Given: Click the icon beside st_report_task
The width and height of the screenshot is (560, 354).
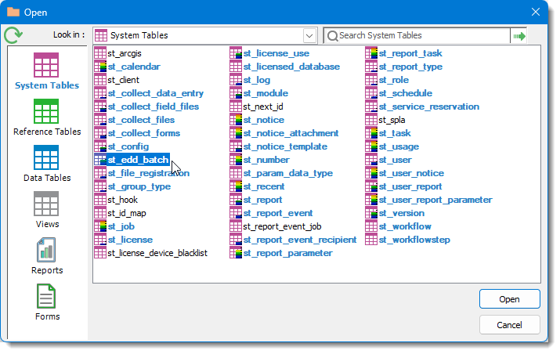Looking at the screenshot, I should pos(371,53).
